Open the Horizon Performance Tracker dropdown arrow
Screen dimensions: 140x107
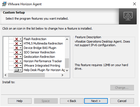(21, 61)
